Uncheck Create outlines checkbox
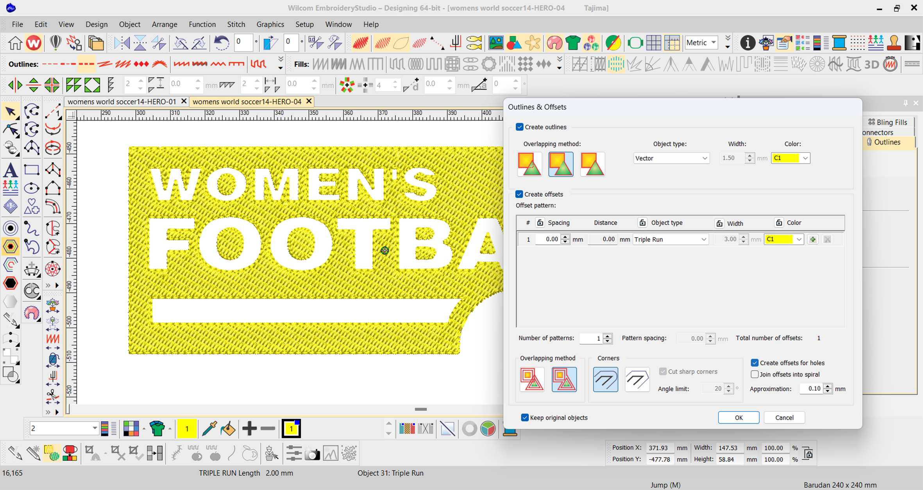 coord(519,127)
